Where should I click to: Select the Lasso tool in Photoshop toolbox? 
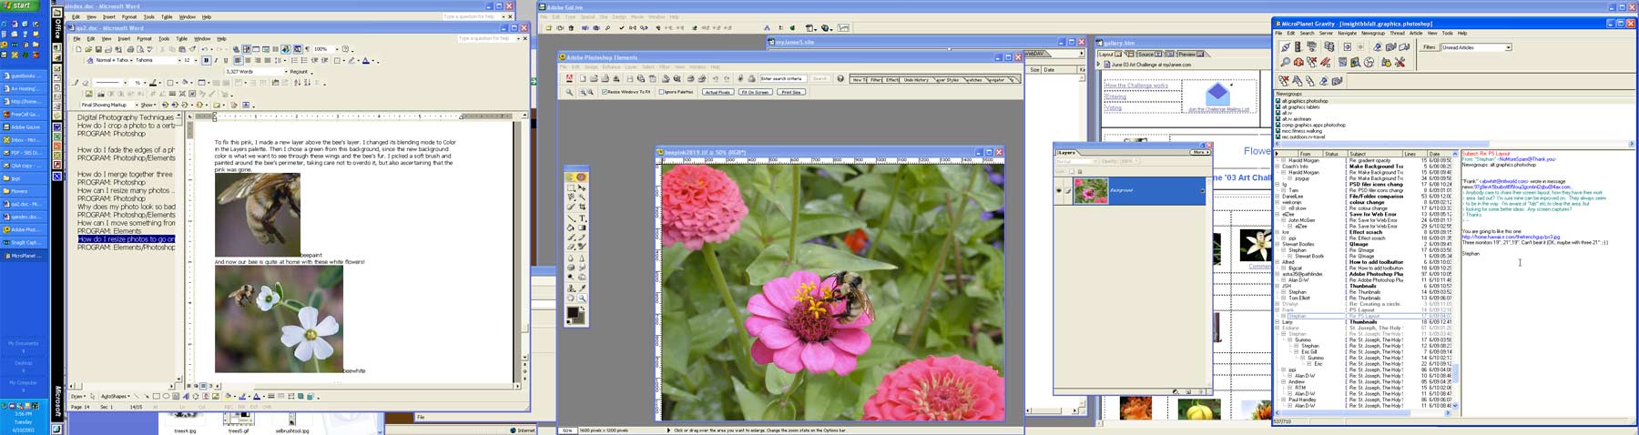coord(571,197)
